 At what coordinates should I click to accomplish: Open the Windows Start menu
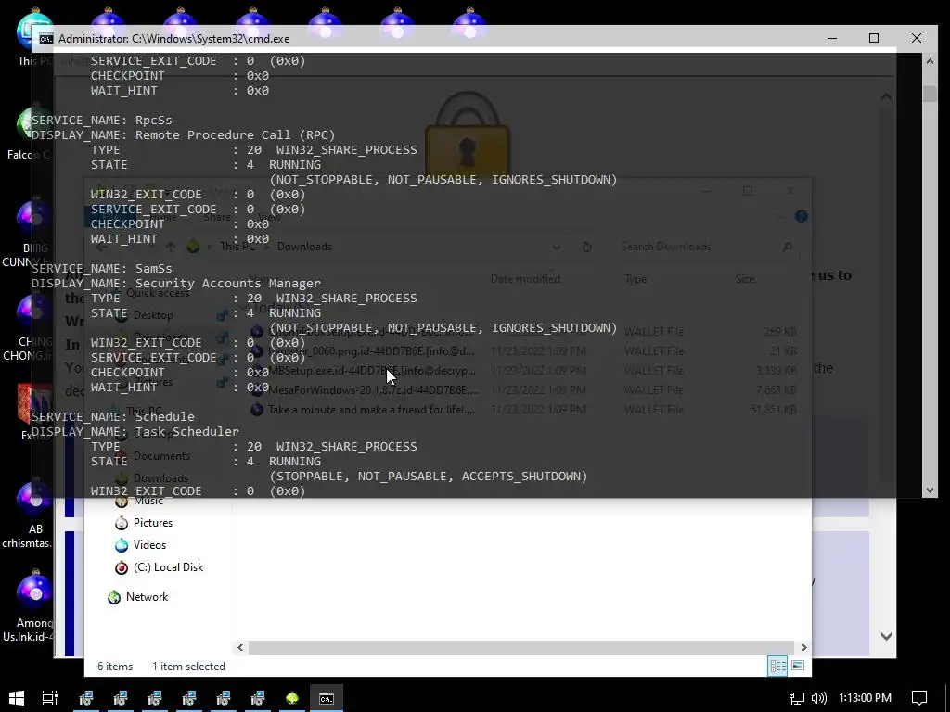pyautogui.click(x=17, y=698)
